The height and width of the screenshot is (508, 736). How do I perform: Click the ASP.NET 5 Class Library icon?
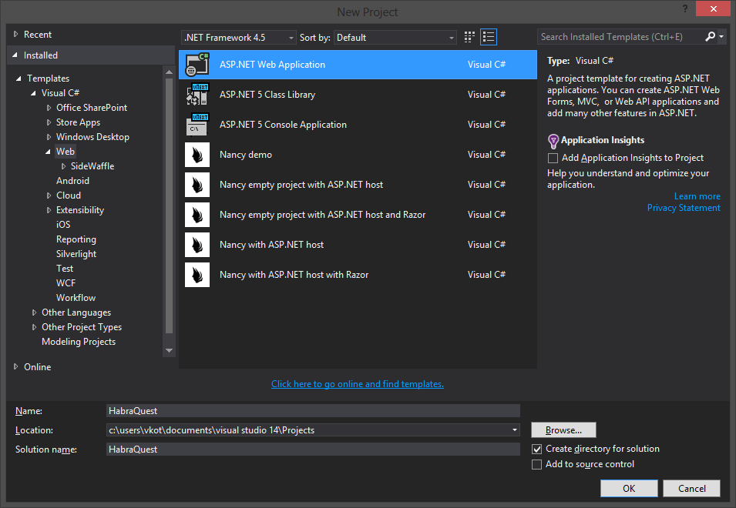[x=197, y=95]
